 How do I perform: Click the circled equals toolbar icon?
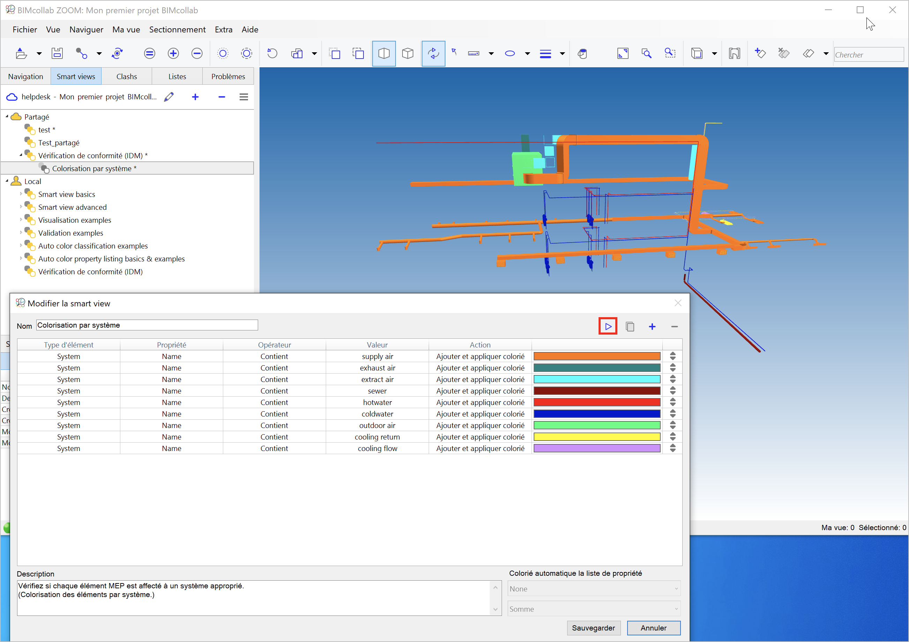coord(149,53)
